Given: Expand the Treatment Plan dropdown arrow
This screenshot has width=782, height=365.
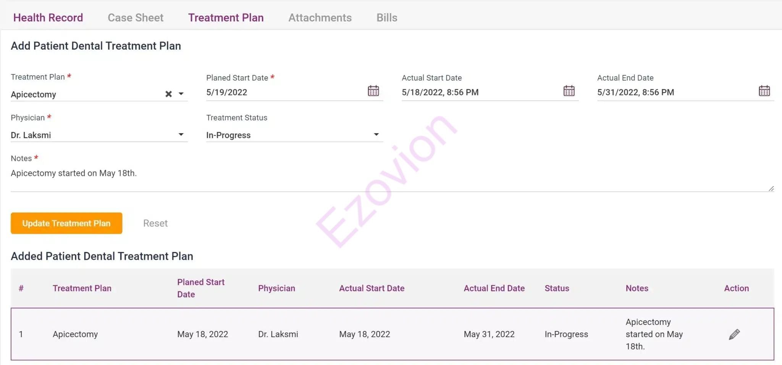Looking at the screenshot, I should [x=181, y=94].
